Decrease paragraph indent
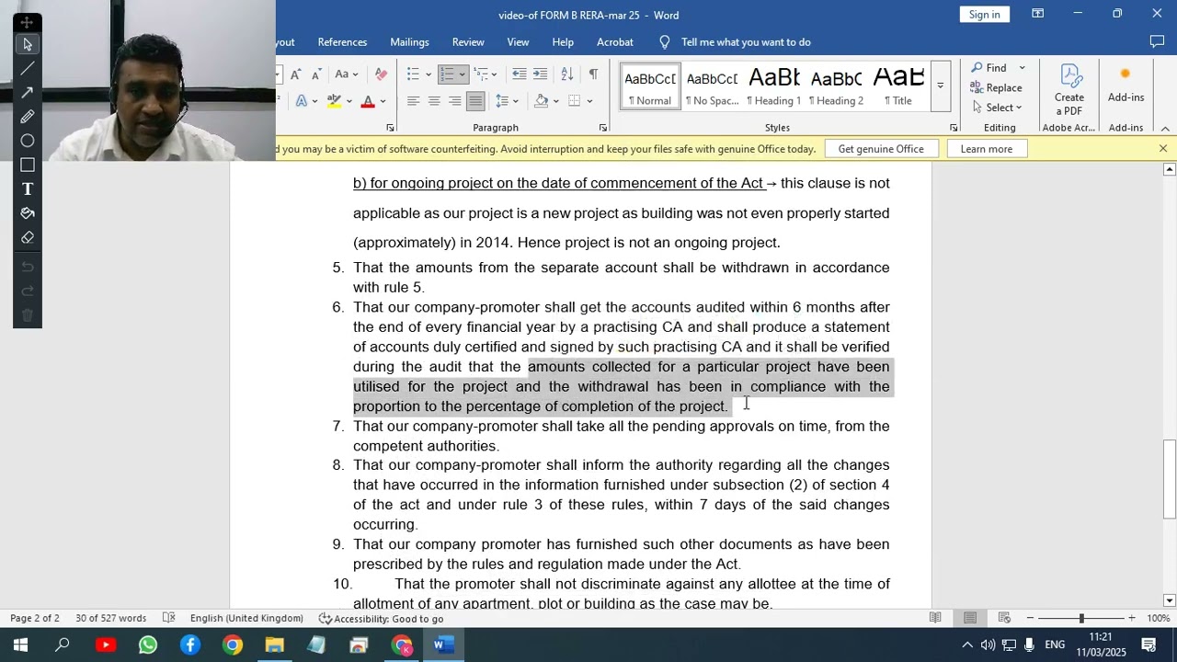The image size is (1177, 662). click(x=520, y=74)
